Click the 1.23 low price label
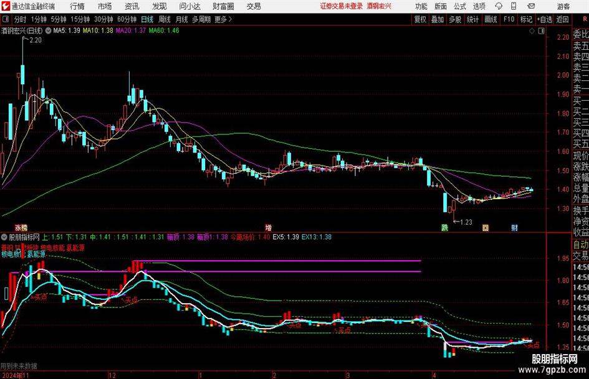The image size is (589, 379). point(466,222)
